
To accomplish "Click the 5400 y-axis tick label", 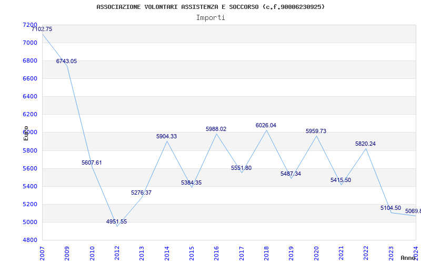I will tap(30, 186).
